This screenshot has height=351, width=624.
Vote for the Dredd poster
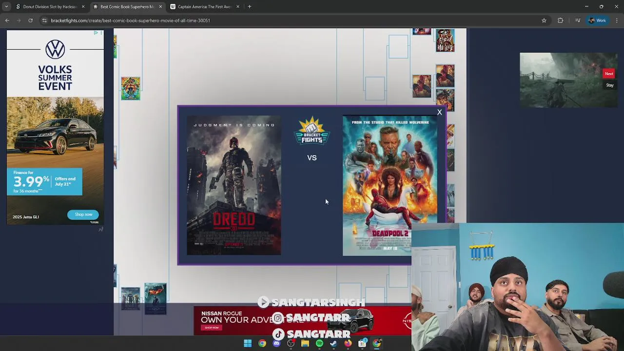pyautogui.click(x=234, y=185)
